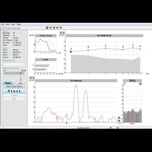Open the DP-Gram extended protocol dropdown
The width and height of the screenshot is (152, 152).
[22, 28]
